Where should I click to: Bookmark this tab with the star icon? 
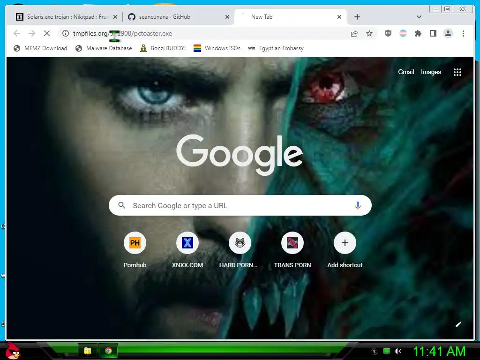369,33
